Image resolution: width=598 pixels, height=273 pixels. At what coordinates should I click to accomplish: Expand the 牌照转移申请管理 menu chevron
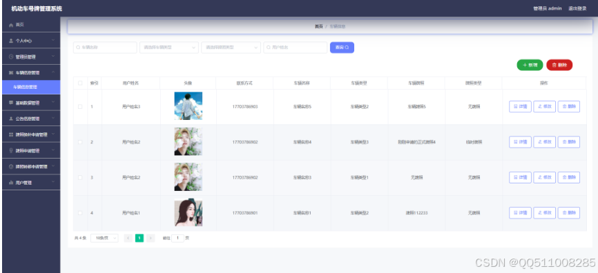(x=53, y=166)
